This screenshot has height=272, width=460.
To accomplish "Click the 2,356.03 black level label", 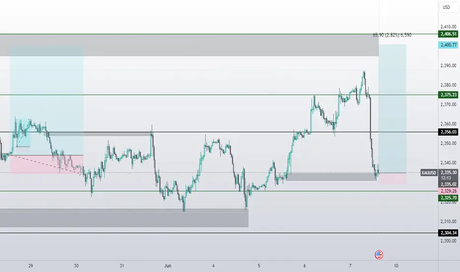I will [x=448, y=132].
